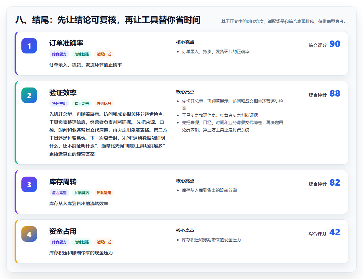The width and height of the screenshot is (363, 279).
Task: Open the 验证效率 card title
Action: click(x=63, y=93)
